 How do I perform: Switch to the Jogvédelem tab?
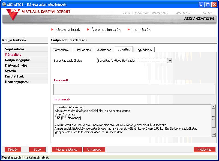(144, 50)
